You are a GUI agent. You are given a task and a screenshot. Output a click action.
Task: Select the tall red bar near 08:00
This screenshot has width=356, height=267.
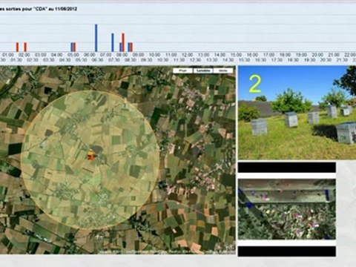pos(123,42)
